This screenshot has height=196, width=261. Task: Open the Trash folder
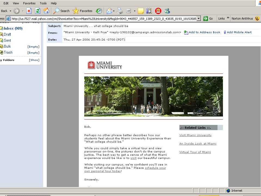[8, 53]
